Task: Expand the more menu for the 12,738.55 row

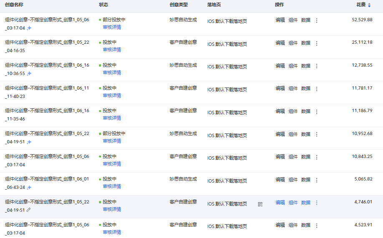Action: (317, 66)
